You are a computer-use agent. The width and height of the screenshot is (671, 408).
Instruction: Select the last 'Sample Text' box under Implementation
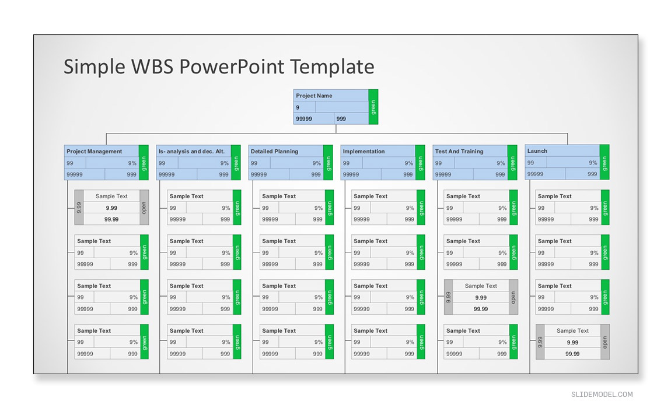tap(388, 342)
